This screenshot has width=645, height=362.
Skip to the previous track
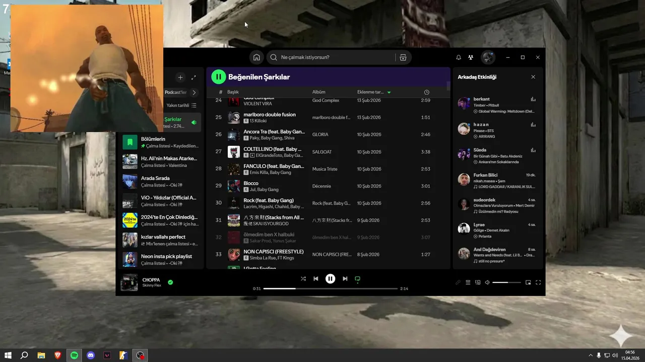click(316, 279)
